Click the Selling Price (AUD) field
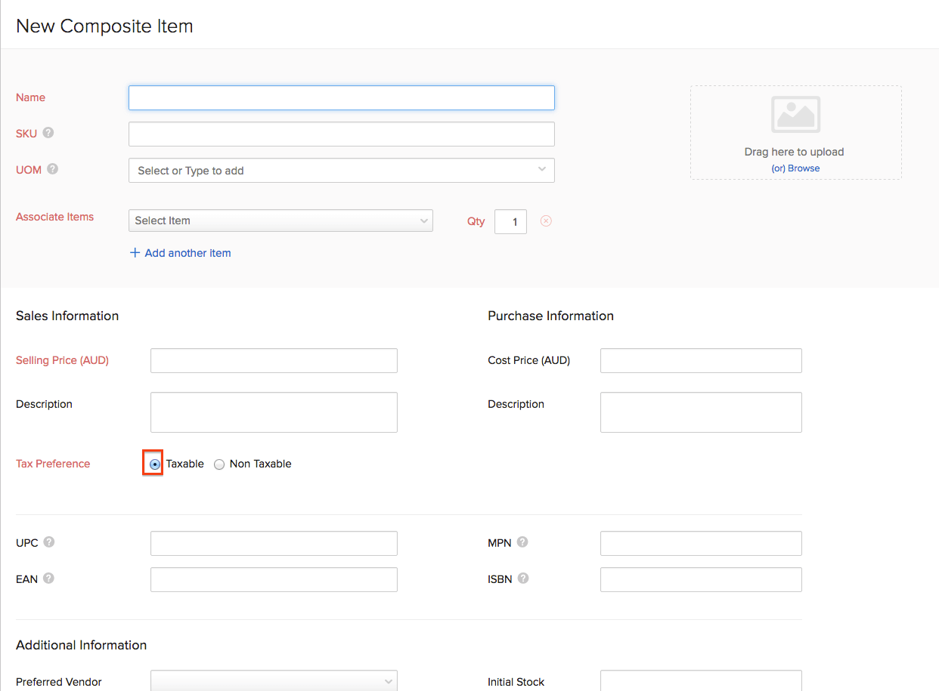Screen dimensions: 939x691 (274, 361)
